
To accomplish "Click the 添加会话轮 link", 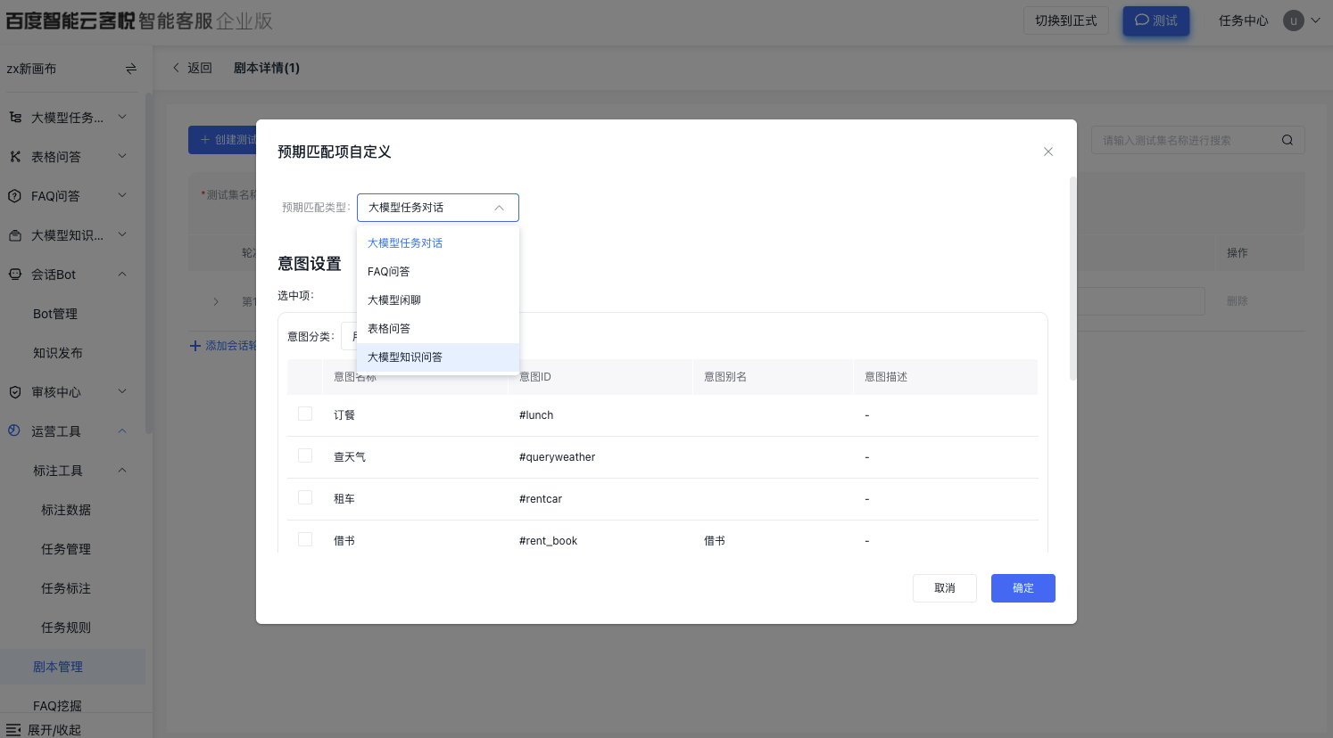I will [x=224, y=346].
